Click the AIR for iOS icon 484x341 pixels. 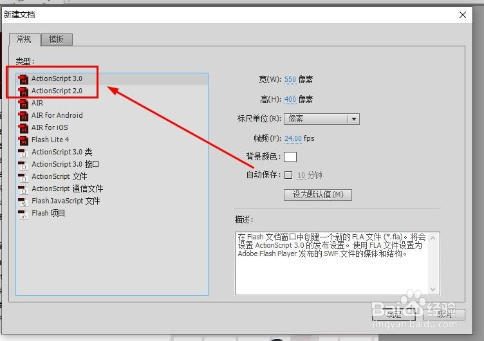(23, 128)
